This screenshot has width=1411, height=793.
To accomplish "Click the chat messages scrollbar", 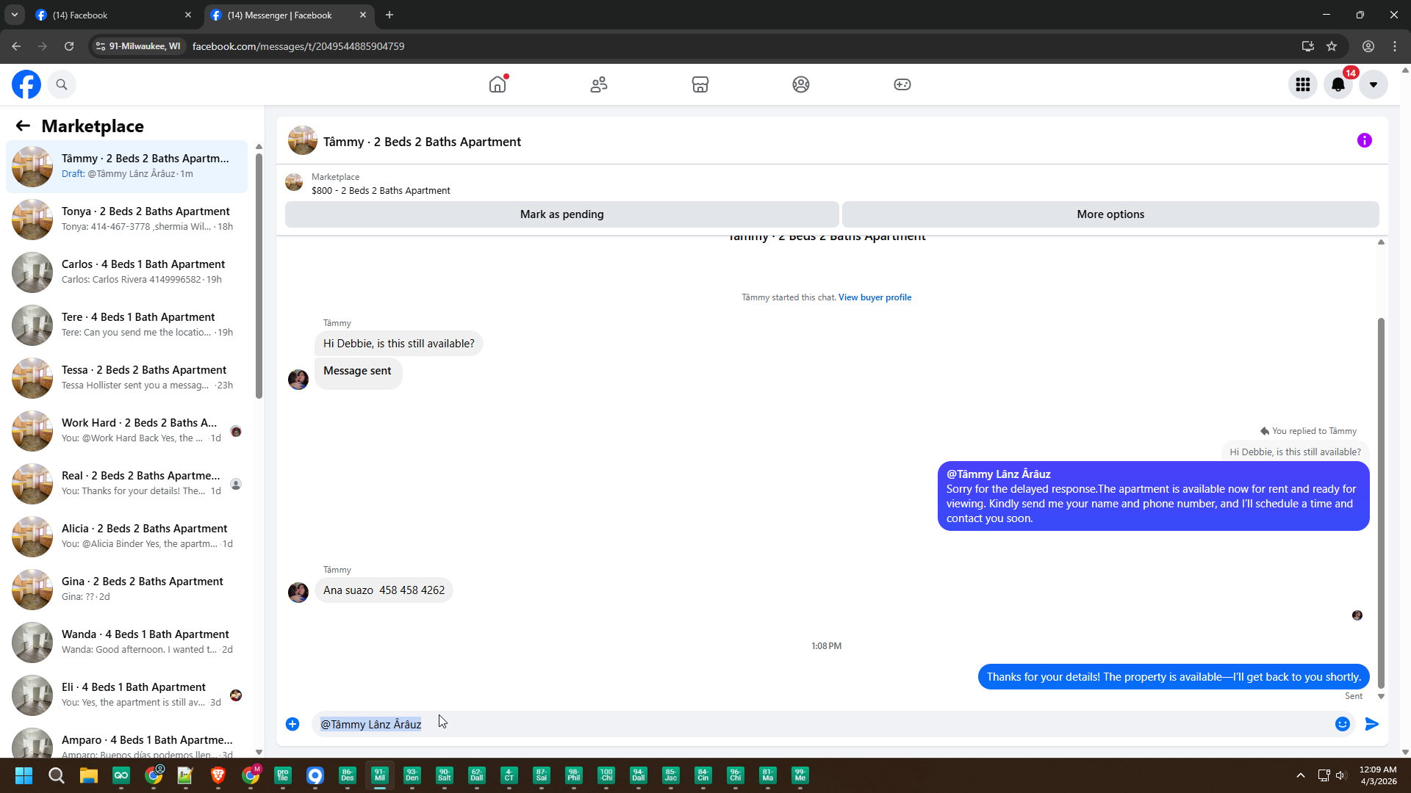I will coord(1381,503).
